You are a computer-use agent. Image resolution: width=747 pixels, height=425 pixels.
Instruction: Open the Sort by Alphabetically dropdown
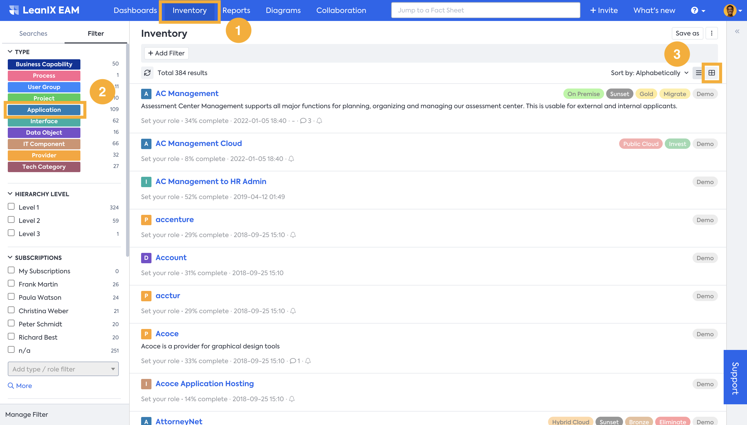pyautogui.click(x=649, y=73)
